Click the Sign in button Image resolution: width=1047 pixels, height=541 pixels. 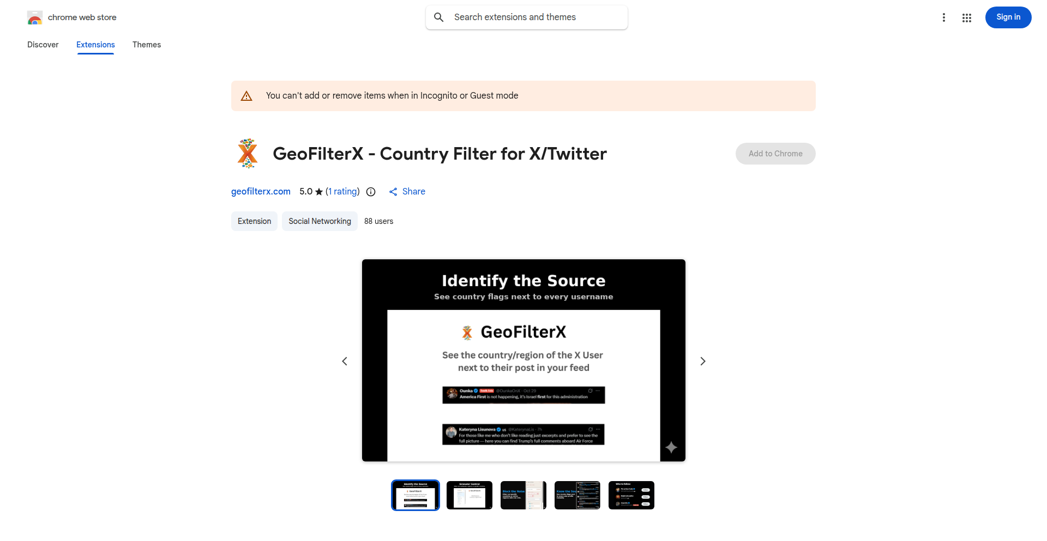click(x=1008, y=17)
